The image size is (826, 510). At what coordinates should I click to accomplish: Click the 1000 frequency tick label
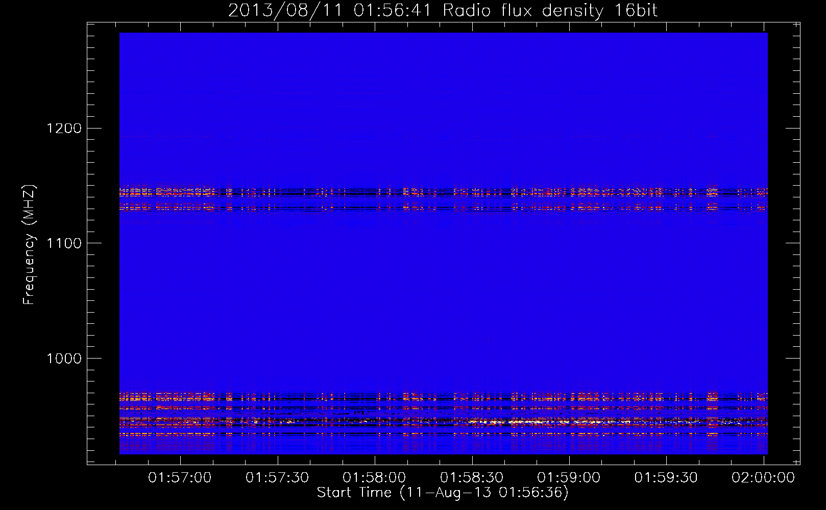tap(64, 359)
